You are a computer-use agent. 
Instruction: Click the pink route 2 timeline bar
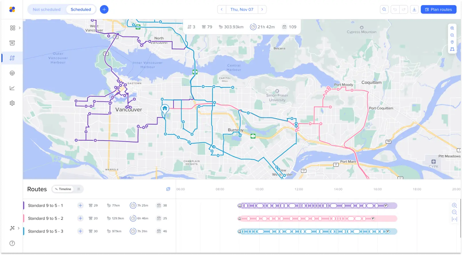317,219
